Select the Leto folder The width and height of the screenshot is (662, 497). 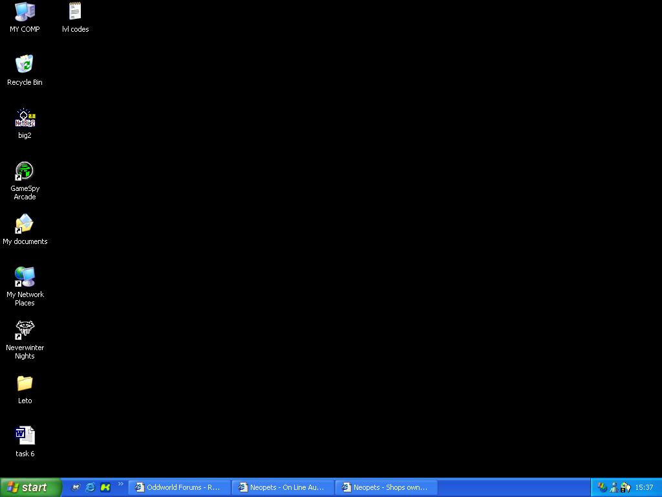tap(25, 384)
